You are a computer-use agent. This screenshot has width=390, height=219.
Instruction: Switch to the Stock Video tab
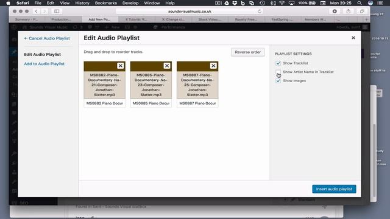pyautogui.click(x=210, y=19)
